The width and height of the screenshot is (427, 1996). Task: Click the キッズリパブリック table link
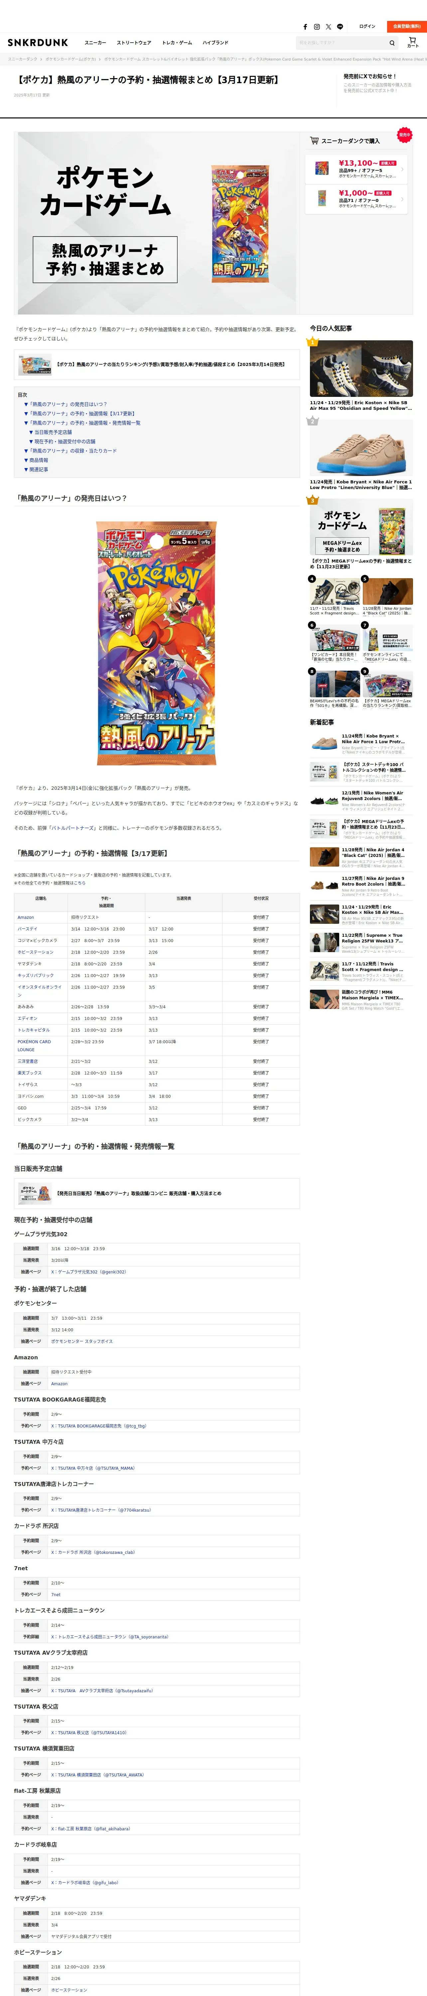point(36,975)
